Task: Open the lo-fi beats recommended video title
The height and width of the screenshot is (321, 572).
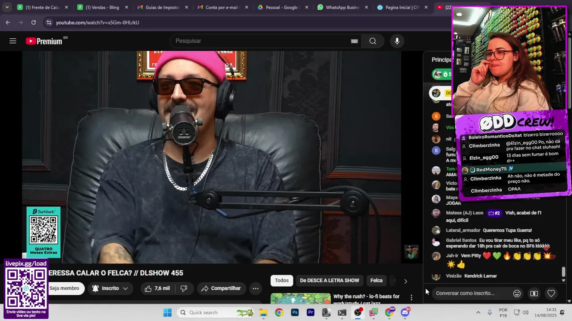Action: click(366, 300)
